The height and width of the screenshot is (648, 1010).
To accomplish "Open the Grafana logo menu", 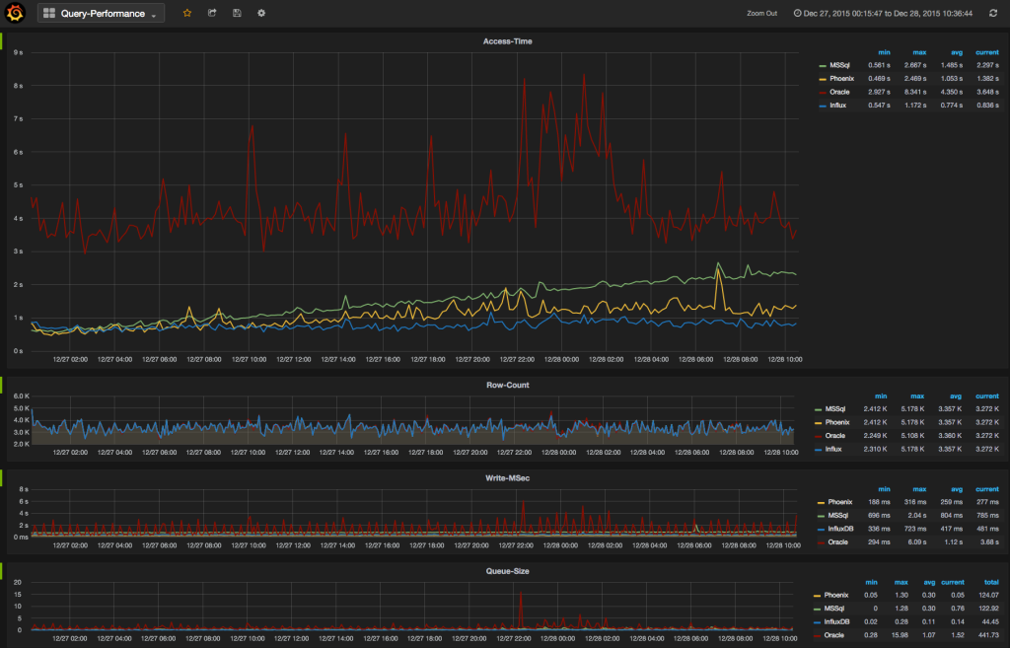I will coord(15,13).
